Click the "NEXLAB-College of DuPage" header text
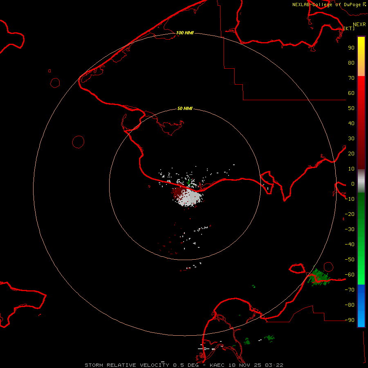 pyautogui.click(x=326, y=4)
